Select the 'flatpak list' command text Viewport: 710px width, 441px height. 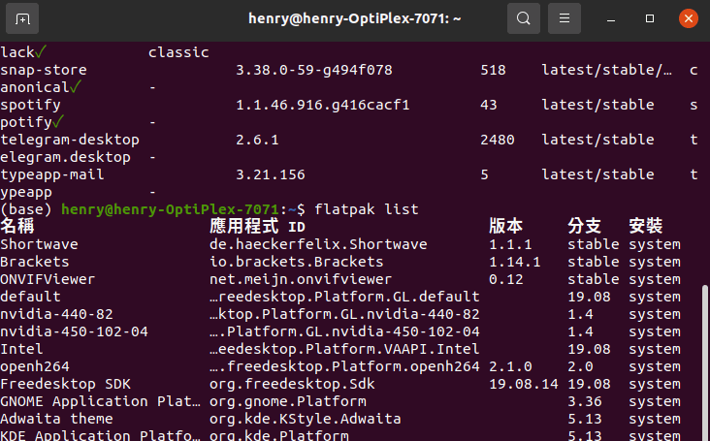pos(367,209)
